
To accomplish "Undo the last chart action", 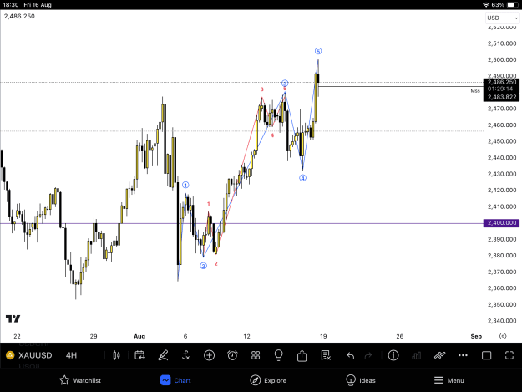I will pos(350,355).
